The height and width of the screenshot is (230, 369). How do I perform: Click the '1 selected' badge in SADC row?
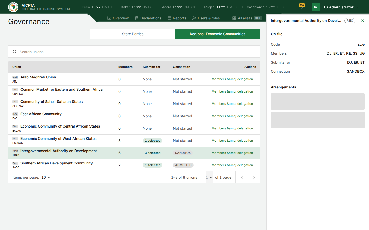[x=152, y=165]
